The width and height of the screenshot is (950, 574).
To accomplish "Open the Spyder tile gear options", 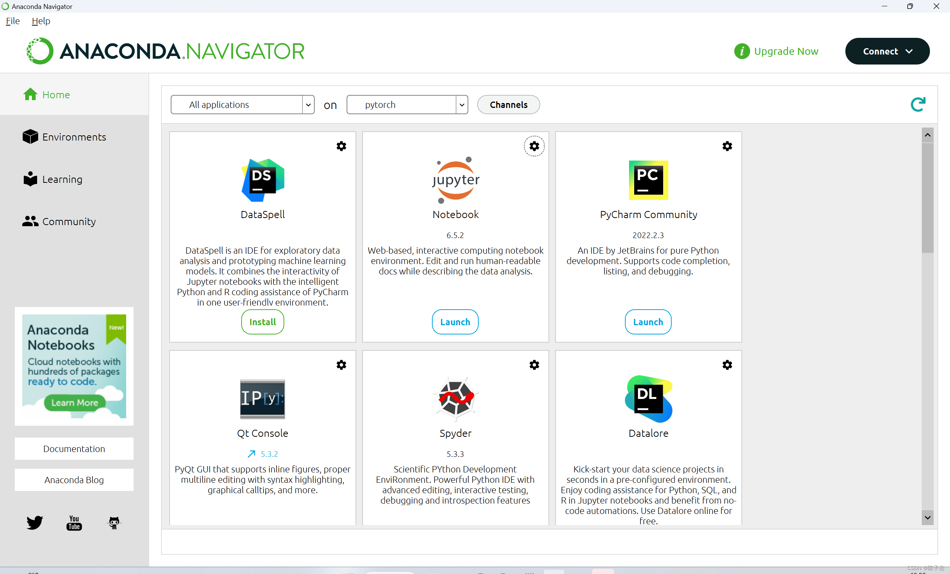I will click(534, 365).
